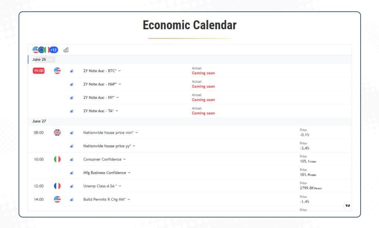Click the red 19:00 time badge
Viewport: 379px width, 228px height.
39,71
